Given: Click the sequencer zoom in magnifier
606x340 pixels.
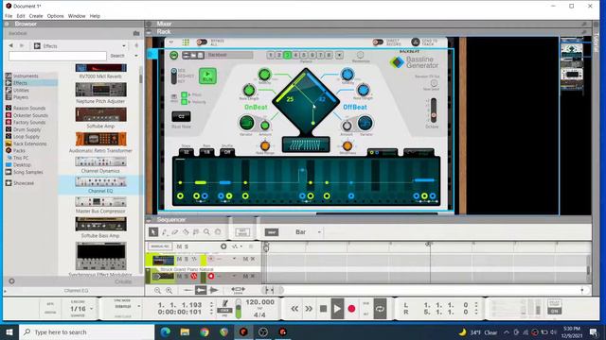Looking at the screenshot, I should point(169,290).
